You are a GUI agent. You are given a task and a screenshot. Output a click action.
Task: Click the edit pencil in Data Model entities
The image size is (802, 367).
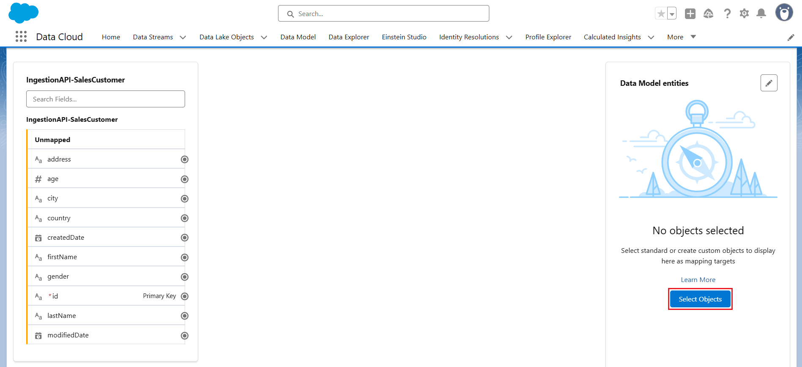769,83
